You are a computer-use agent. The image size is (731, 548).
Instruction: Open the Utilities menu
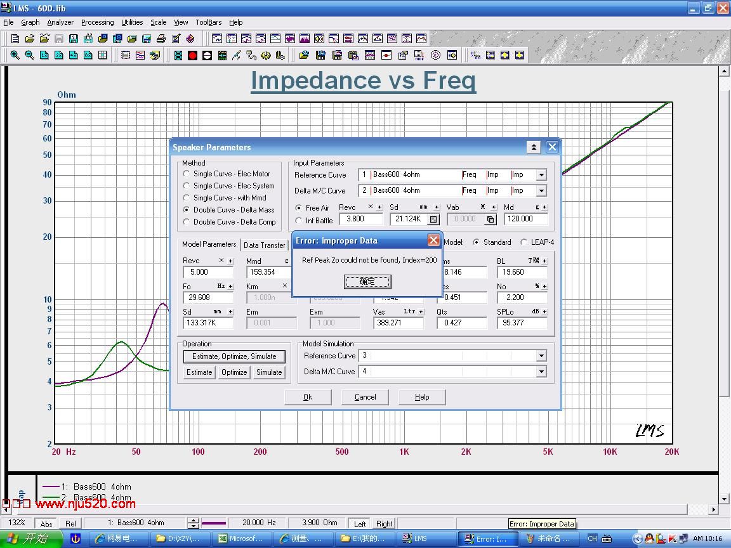(x=132, y=22)
